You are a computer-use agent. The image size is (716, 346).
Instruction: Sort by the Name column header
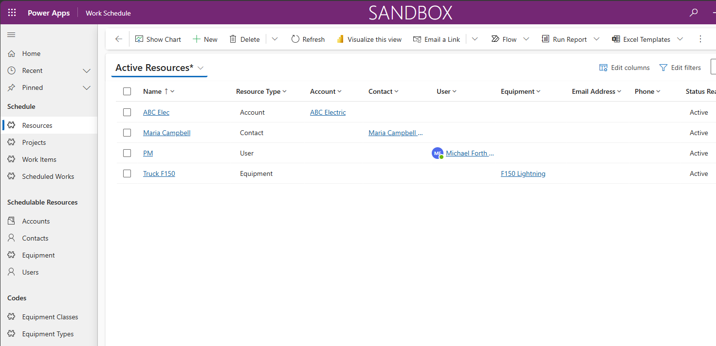[159, 91]
